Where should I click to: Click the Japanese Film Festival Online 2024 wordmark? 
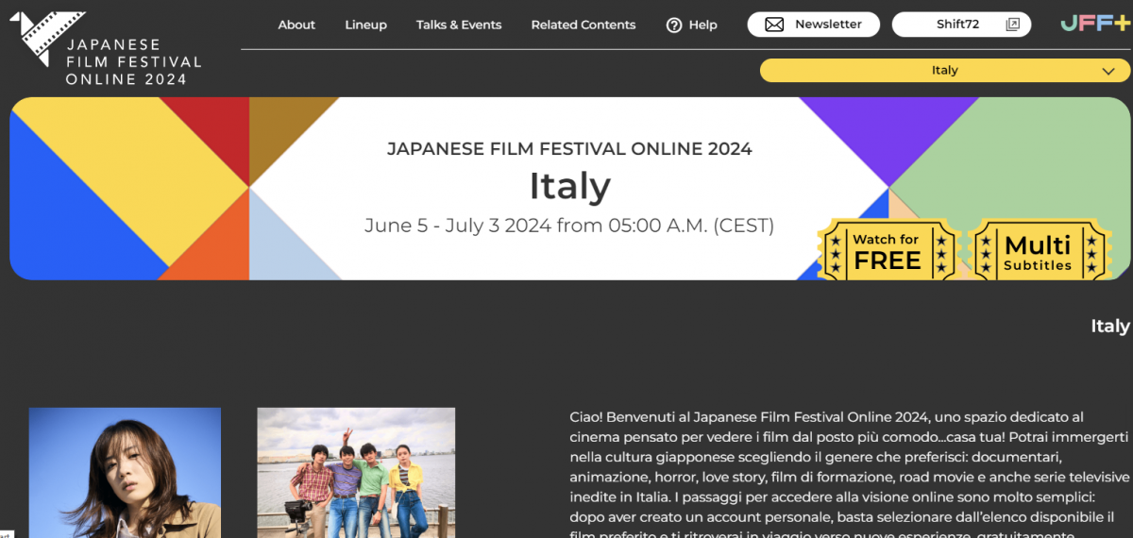coord(133,62)
